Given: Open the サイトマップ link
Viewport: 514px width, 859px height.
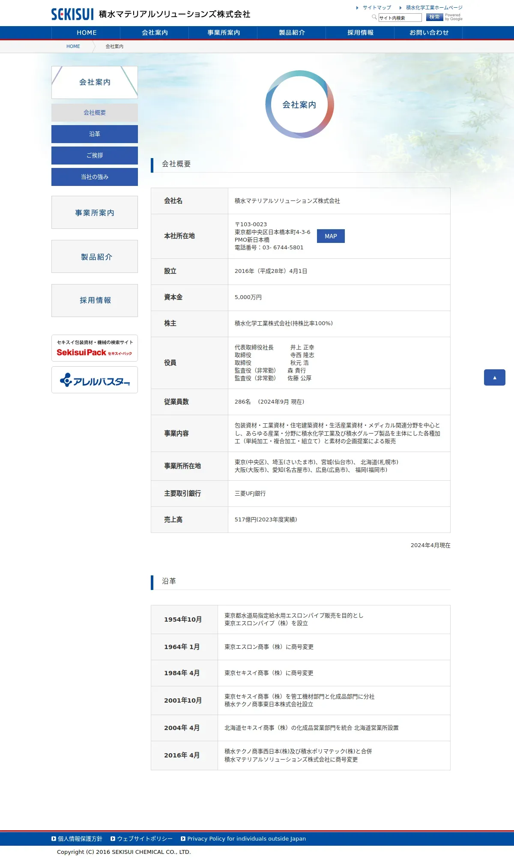Looking at the screenshot, I should pos(377,8).
